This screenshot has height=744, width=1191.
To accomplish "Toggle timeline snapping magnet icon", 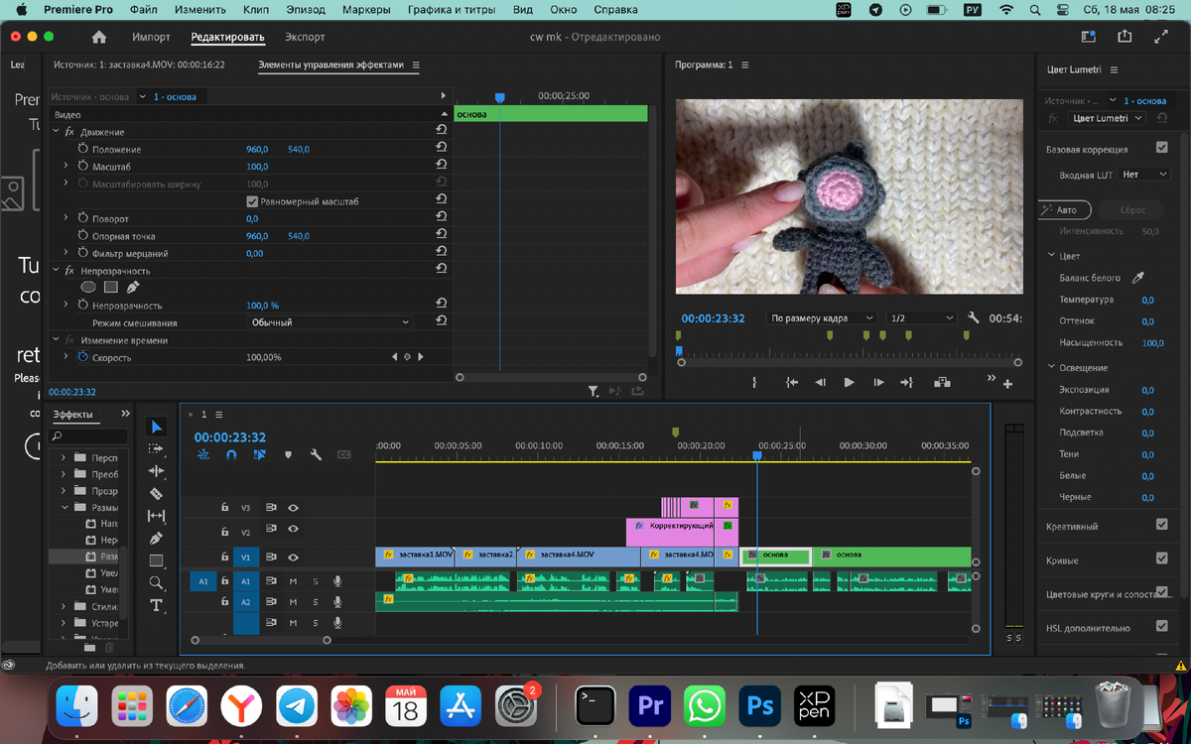I will (x=231, y=454).
